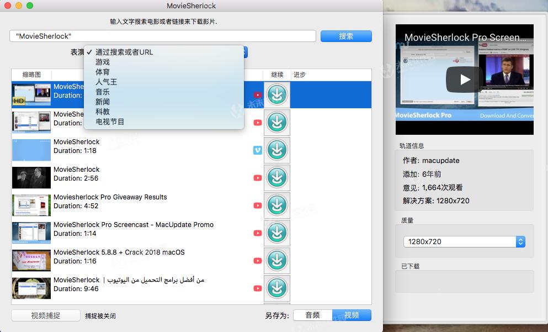
Task: Click the Vimeo icon on the 1:18 result
Action: (257, 150)
